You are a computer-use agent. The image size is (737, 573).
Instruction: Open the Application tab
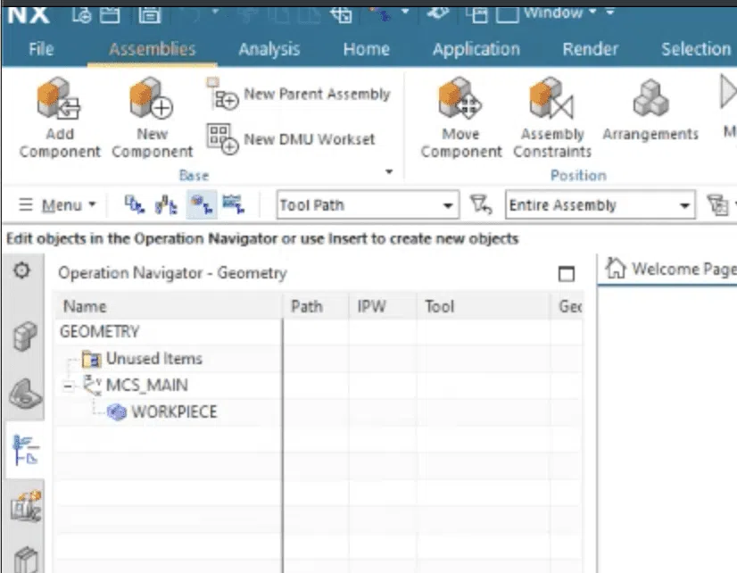476,49
